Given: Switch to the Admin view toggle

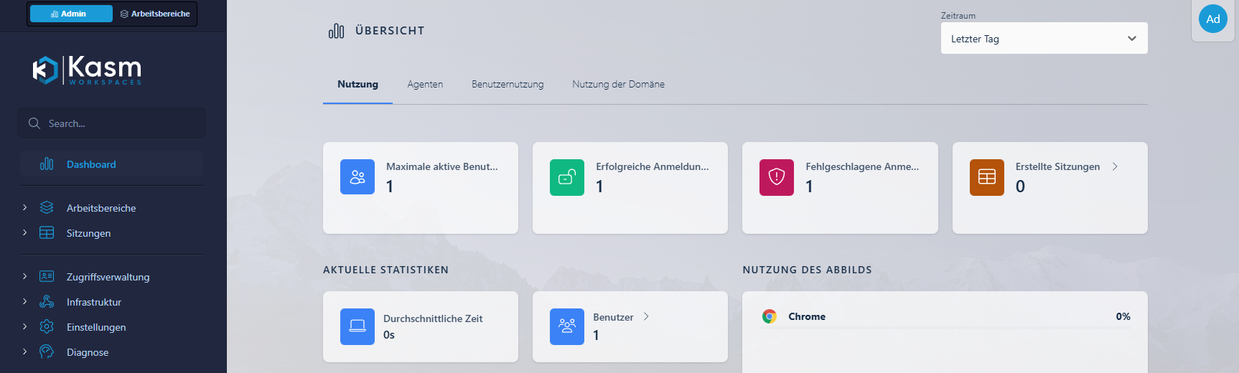Looking at the screenshot, I should 71,14.
